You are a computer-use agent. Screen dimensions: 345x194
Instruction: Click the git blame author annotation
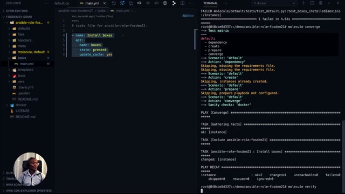pyautogui.click(x=92, y=16)
